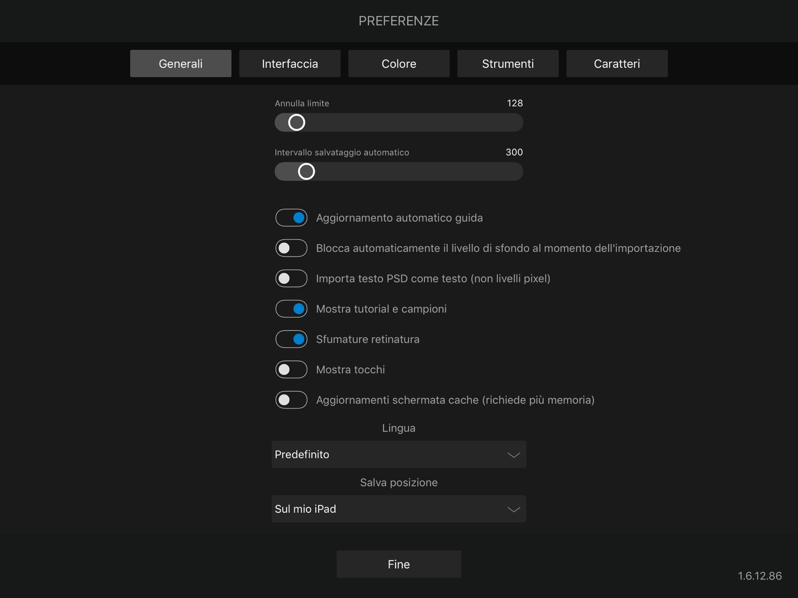The height and width of the screenshot is (598, 798).
Task: Select the Colore preferences tab
Action: [x=399, y=64]
